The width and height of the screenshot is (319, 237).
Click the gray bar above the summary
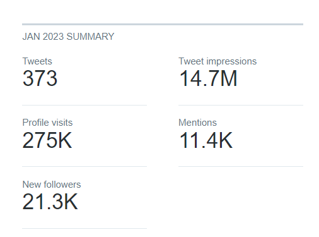point(163,25)
